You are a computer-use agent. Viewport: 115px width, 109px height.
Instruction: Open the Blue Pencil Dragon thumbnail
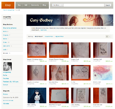(59, 95)
